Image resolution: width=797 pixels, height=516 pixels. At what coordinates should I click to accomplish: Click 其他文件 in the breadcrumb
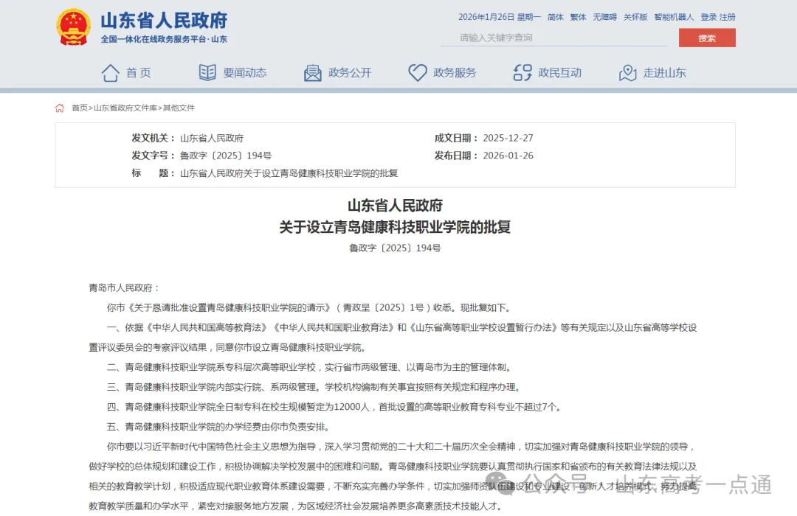(x=179, y=108)
